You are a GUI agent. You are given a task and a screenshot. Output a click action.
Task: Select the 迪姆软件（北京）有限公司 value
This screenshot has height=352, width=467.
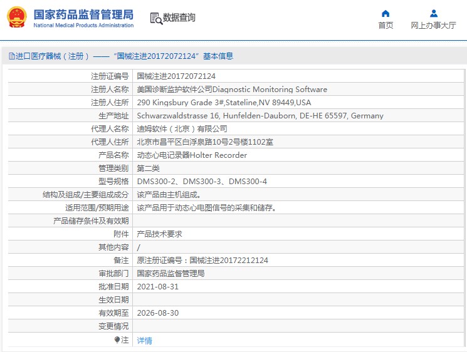click(x=182, y=129)
